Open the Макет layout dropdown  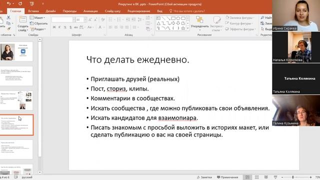(x=37, y=18)
